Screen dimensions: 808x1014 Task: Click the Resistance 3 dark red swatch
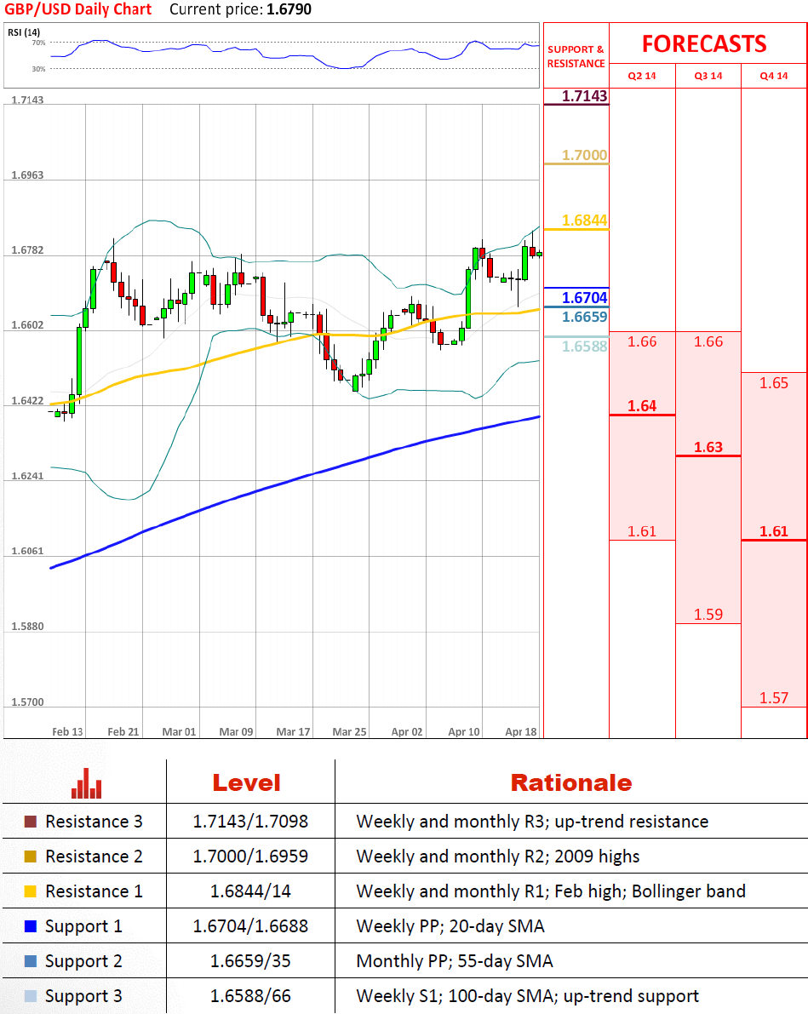click(31, 822)
